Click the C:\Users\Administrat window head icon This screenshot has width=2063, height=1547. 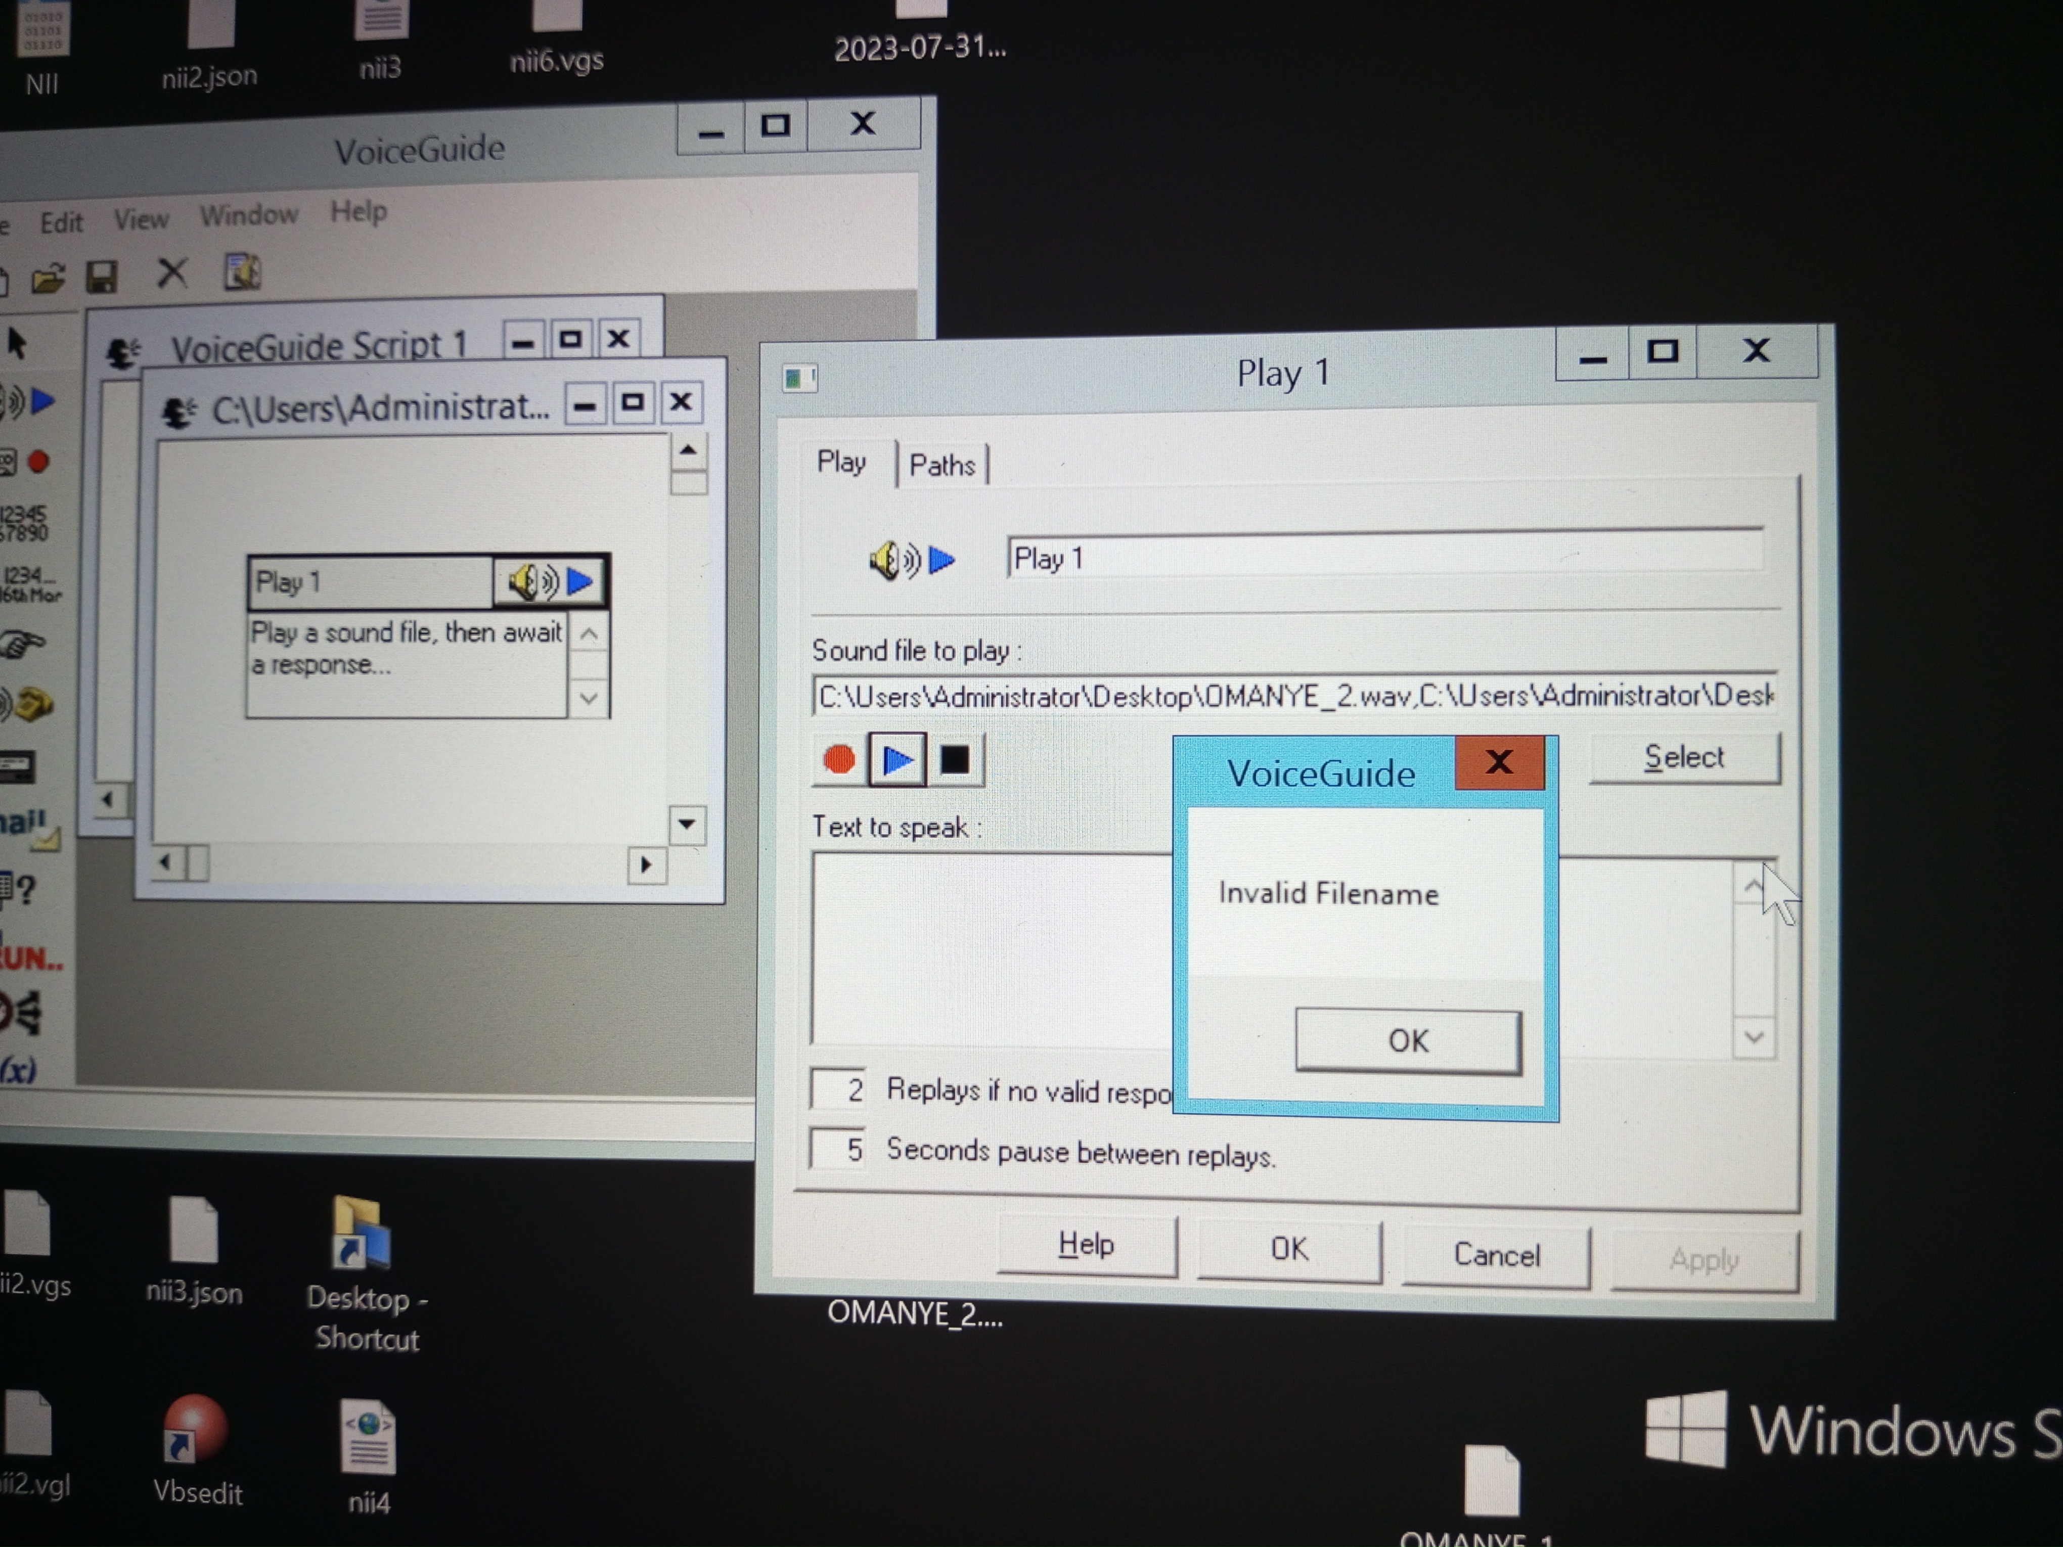coord(178,411)
